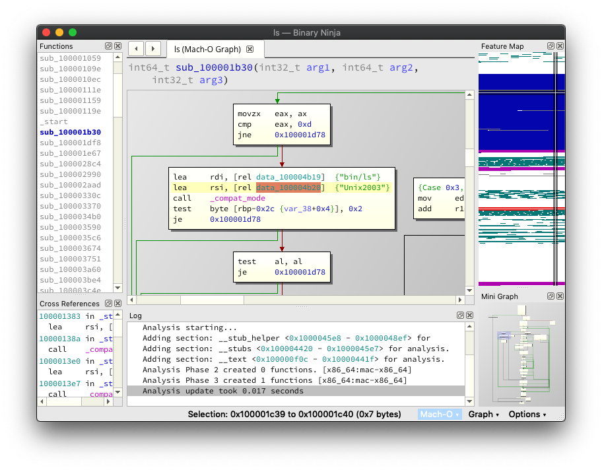Image resolution: width=602 pixels, height=470 pixels.
Task: Select _start in the Functions list
Action: coord(53,121)
